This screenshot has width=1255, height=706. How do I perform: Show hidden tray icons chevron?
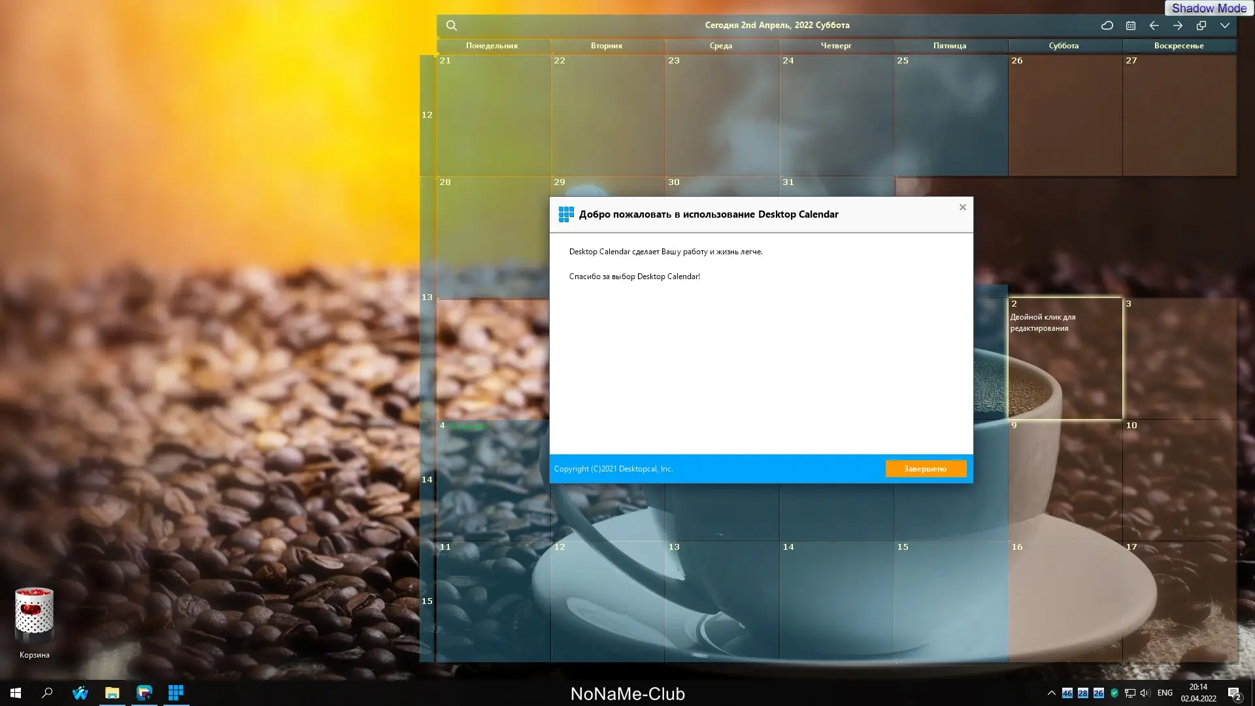1051,693
